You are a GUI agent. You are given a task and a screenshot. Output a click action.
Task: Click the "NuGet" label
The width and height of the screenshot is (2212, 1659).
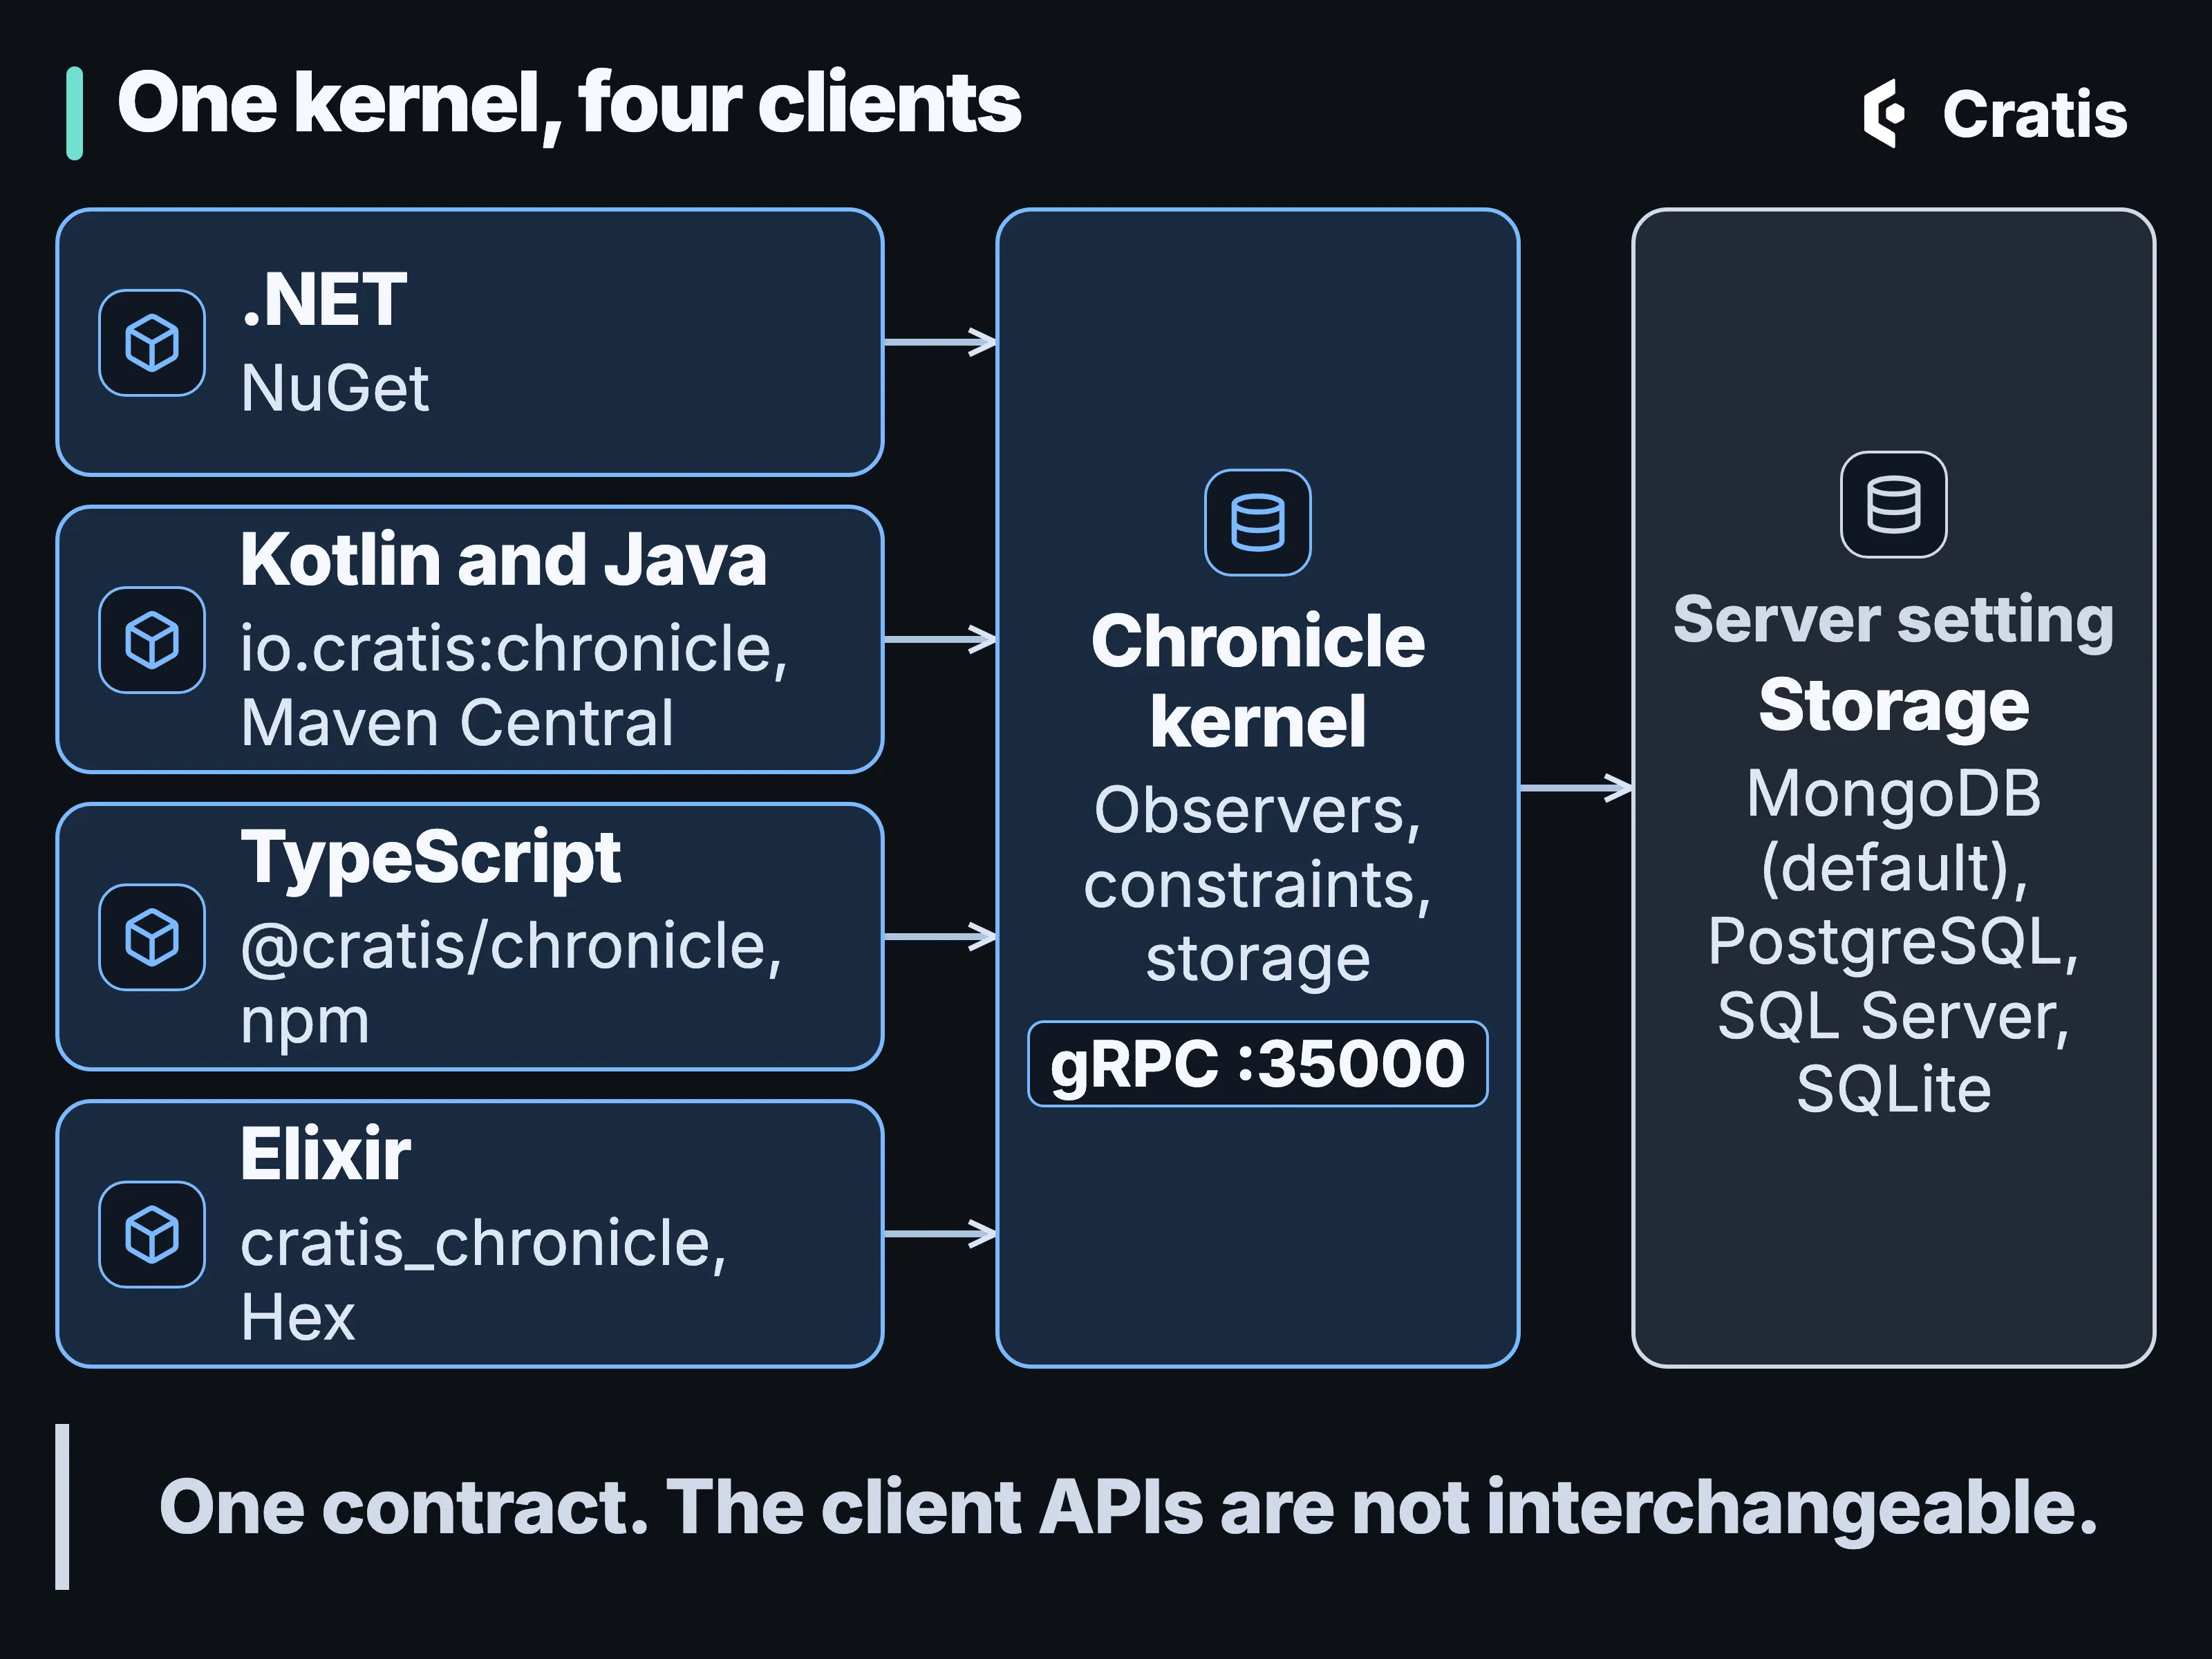335,388
